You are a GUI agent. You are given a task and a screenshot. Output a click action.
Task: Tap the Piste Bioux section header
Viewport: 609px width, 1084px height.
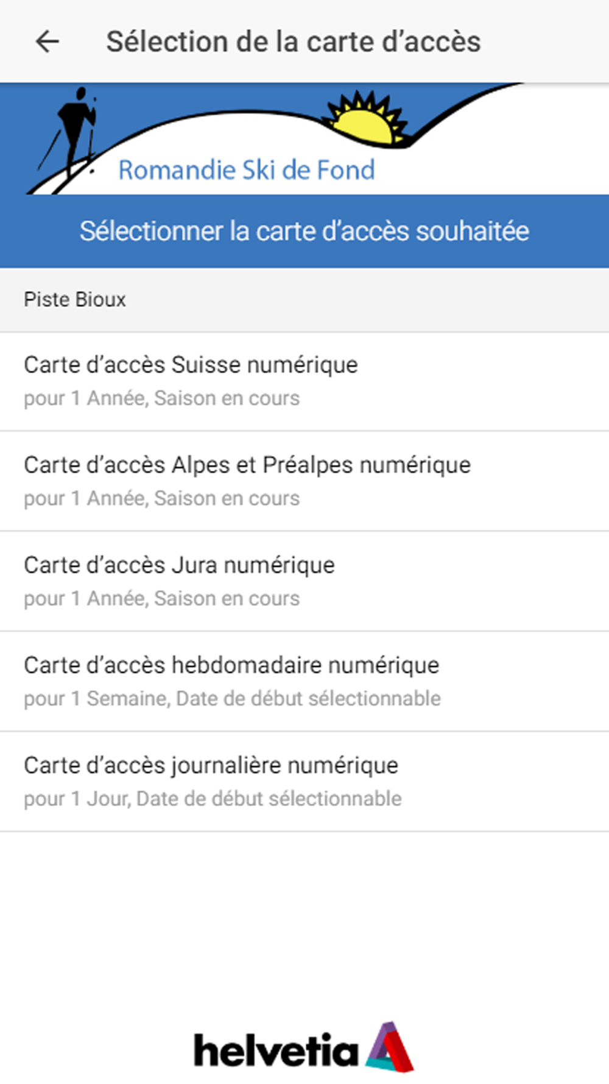(x=75, y=300)
